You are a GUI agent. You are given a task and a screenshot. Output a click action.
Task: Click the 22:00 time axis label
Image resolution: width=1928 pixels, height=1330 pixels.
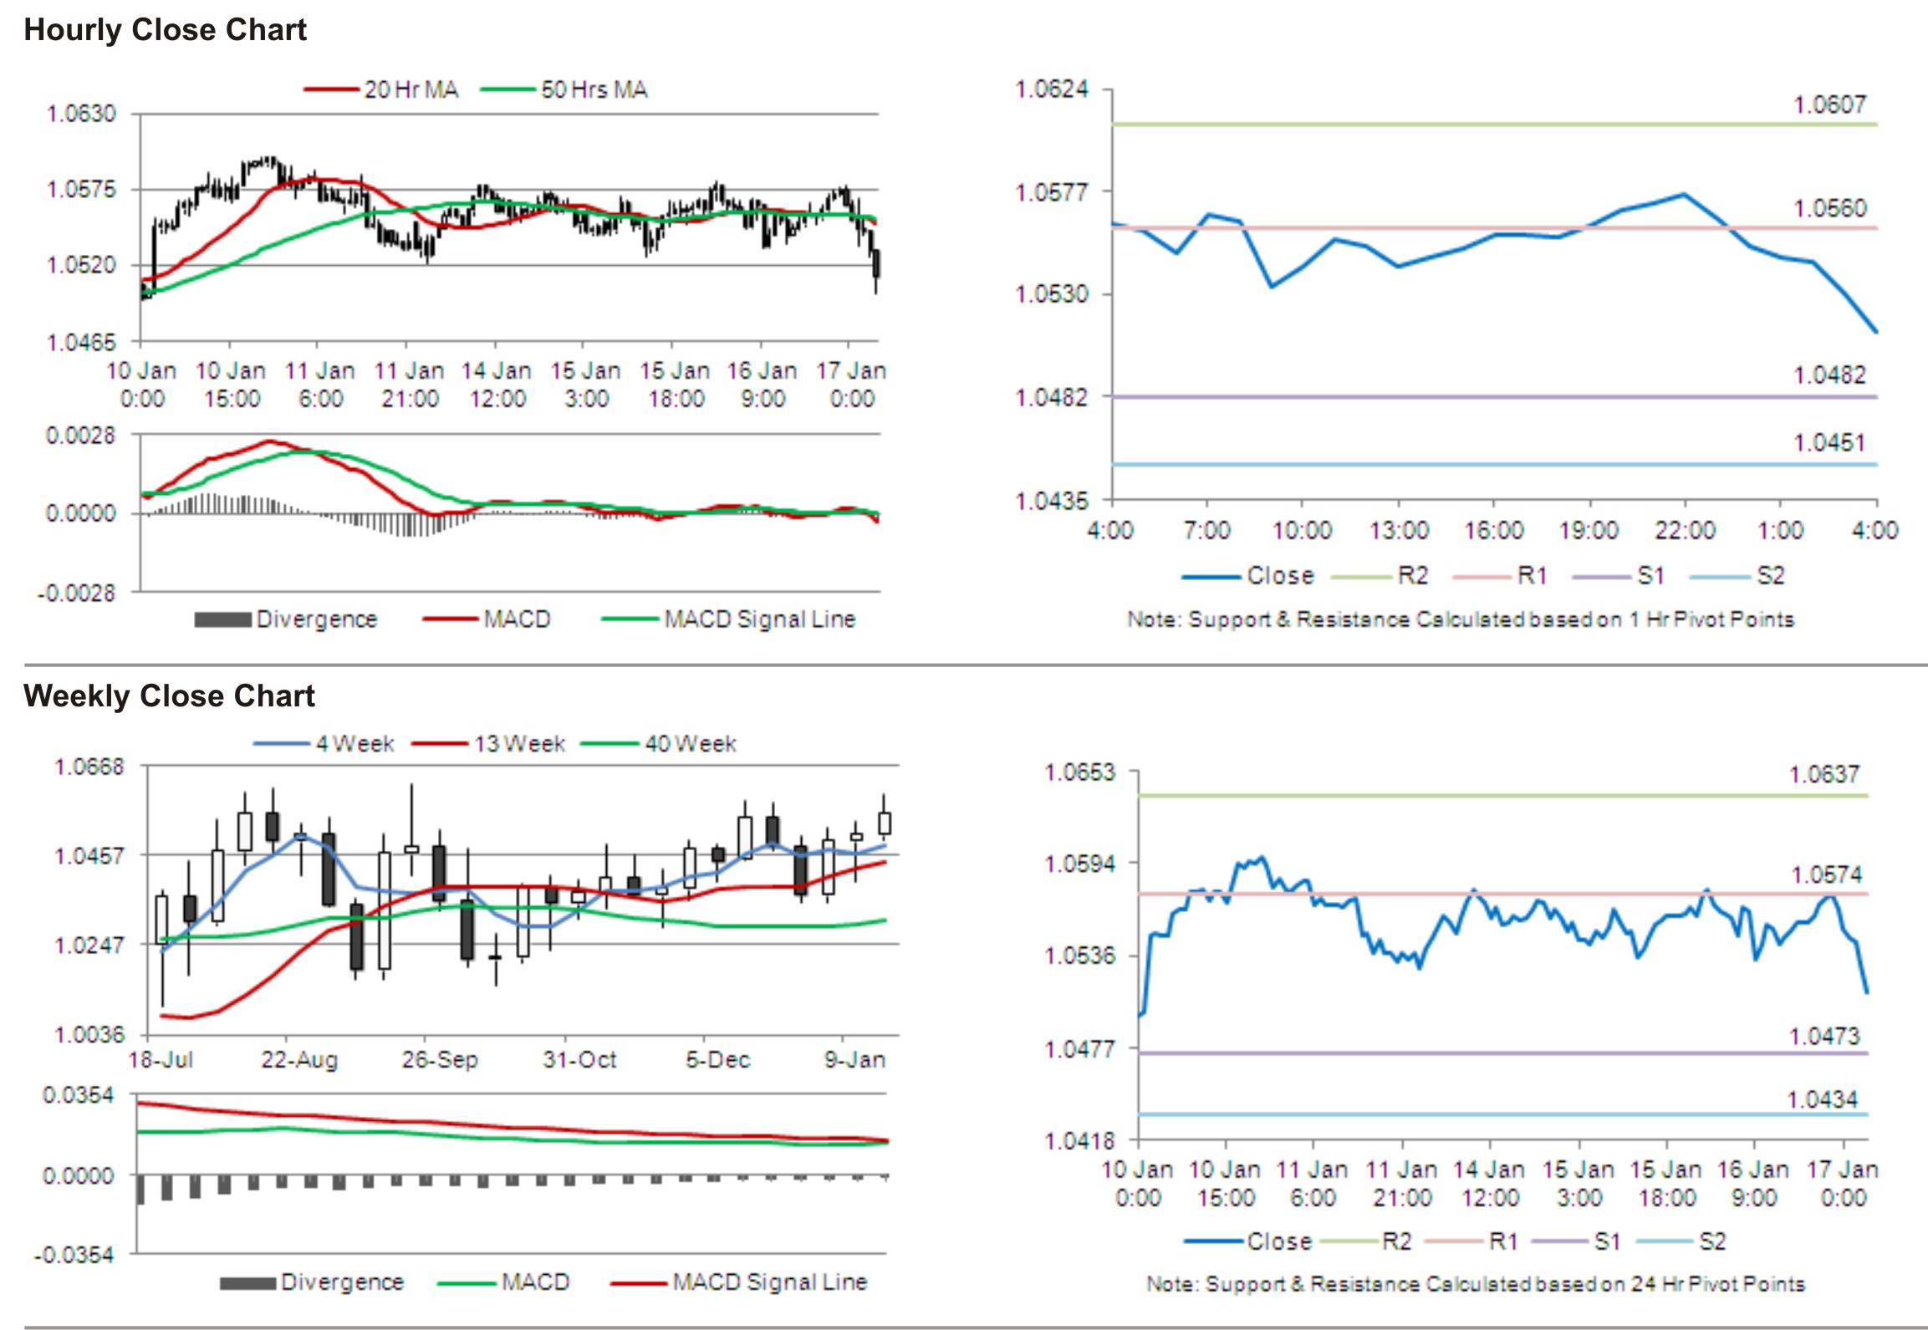tap(1685, 530)
